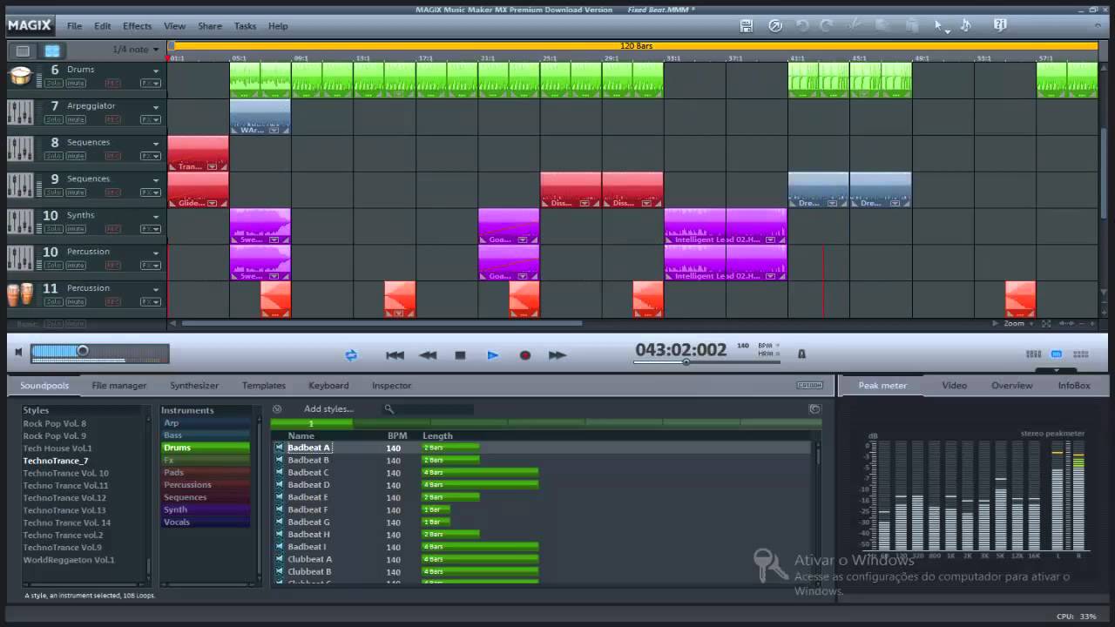Click the Undo toolbar icon

click(802, 26)
